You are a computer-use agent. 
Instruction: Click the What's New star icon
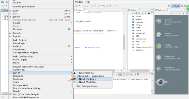159,57
